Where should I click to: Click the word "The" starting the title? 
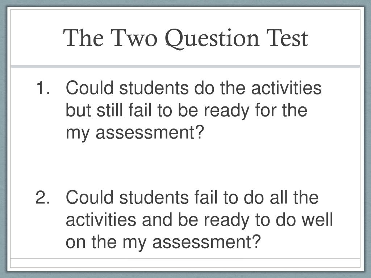83,38
